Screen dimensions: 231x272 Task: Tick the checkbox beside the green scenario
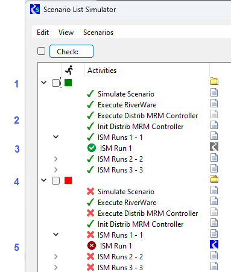click(55, 83)
